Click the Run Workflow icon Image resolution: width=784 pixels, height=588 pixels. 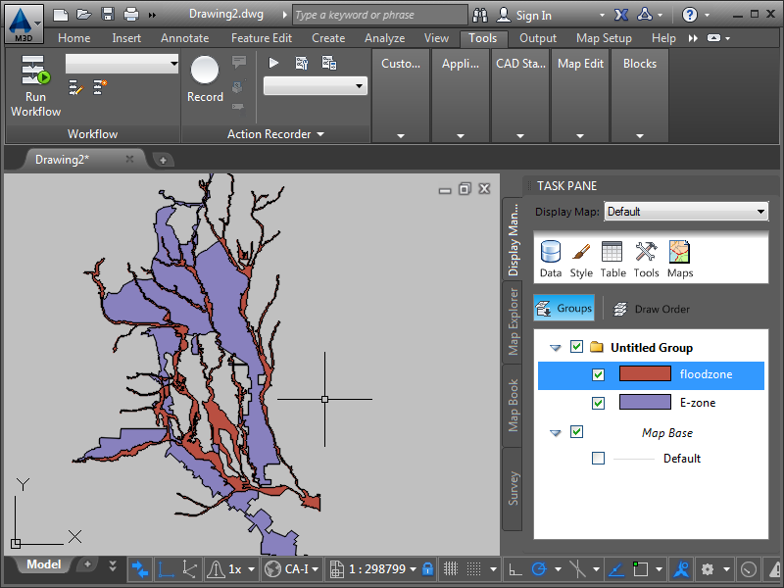35,73
